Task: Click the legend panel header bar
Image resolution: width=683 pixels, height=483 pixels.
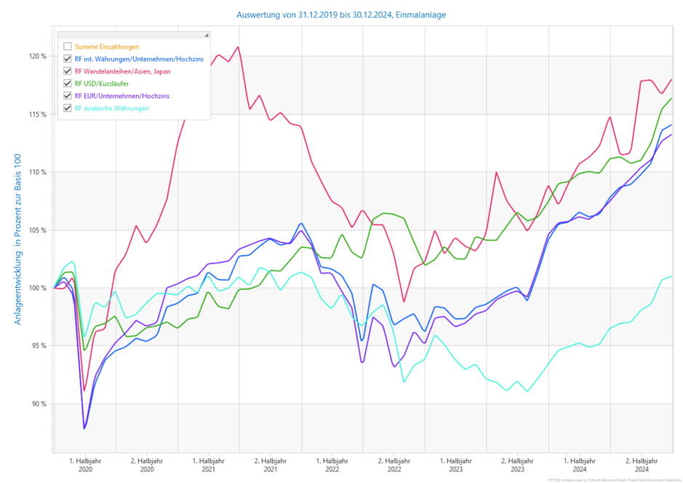Action: [x=131, y=35]
